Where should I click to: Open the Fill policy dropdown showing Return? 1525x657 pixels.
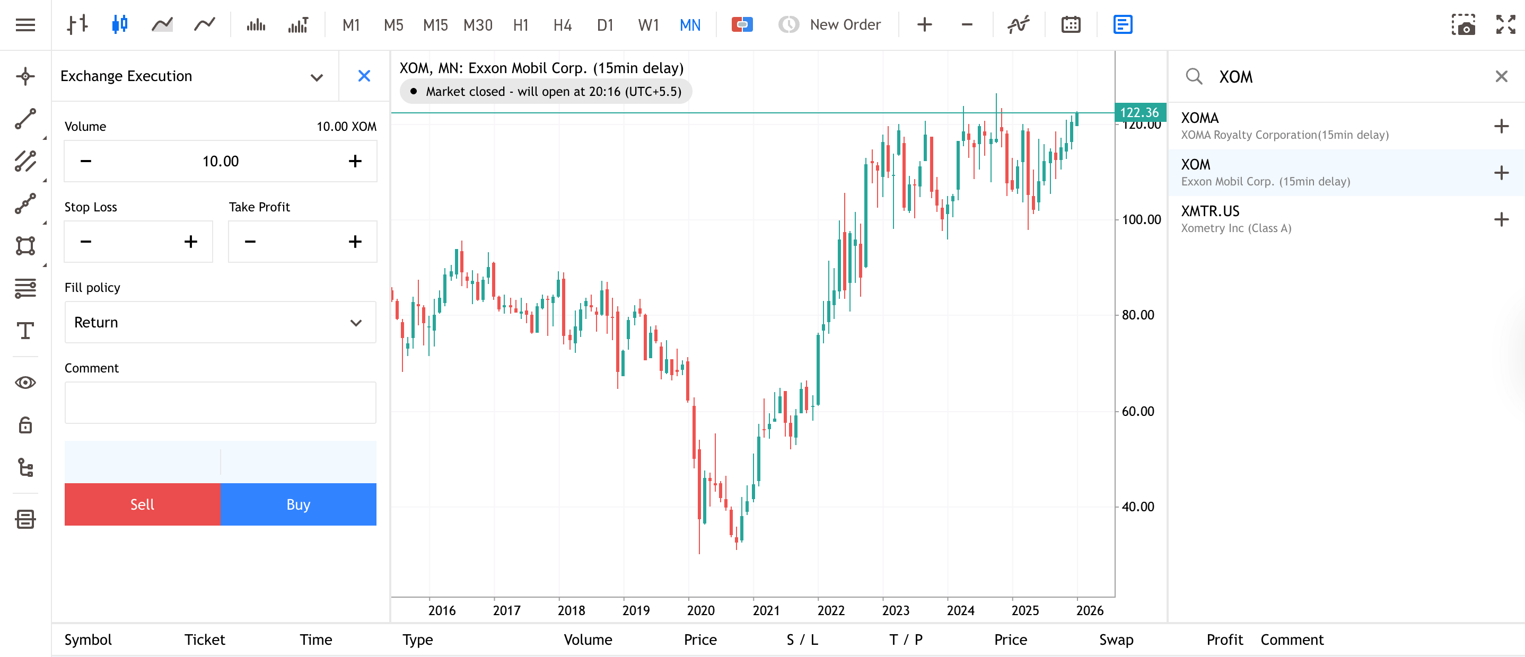pos(220,322)
